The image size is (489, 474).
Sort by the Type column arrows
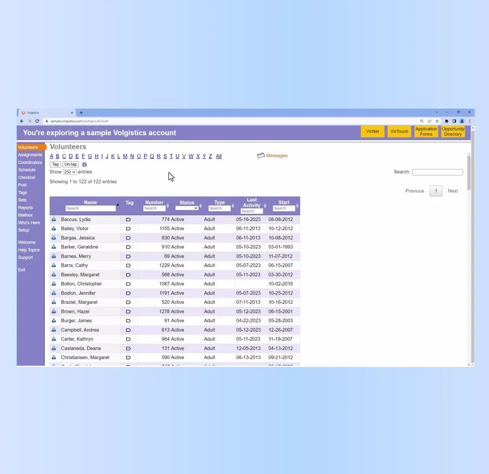click(x=233, y=206)
